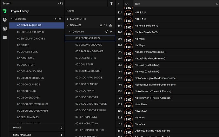Click album art thumbnail for track 64
The image size is (219, 137).
point(129,72)
